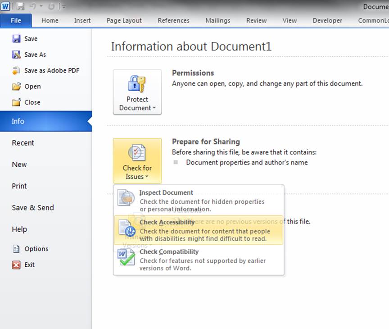This screenshot has height=329, width=389.
Task: Click the Word application icon in title bar
Action: point(5,6)
